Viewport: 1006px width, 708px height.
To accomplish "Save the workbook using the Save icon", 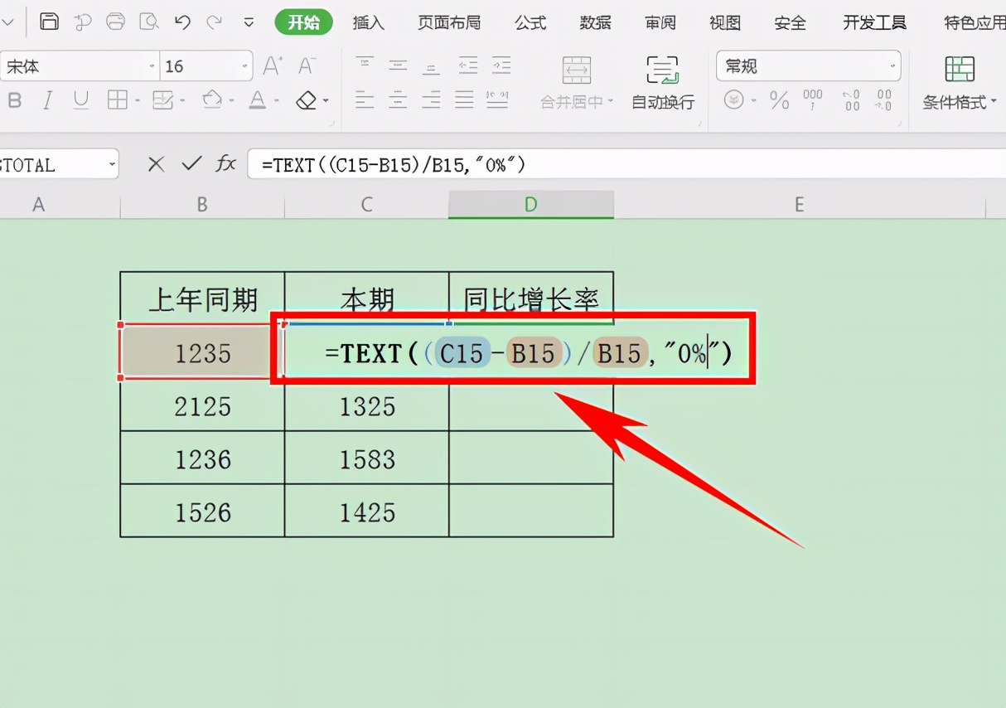I will (49, 22).
